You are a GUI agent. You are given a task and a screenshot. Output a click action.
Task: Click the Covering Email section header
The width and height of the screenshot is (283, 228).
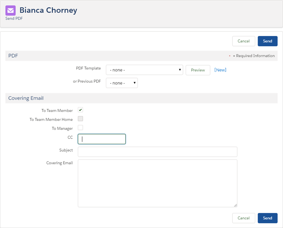click(x=26, y=98)
